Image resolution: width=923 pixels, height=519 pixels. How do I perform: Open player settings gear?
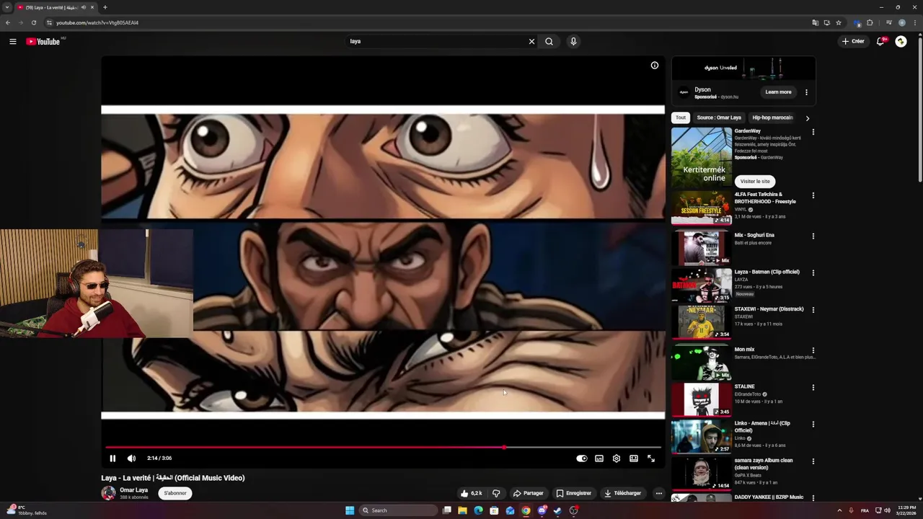tap(617, 458)
